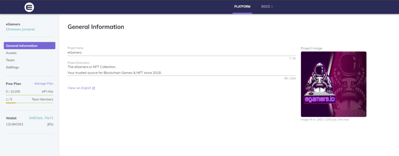Viewport: 399px width, 156px height.
Task: Click the Manage Plan link
Action: pos(44,84)
